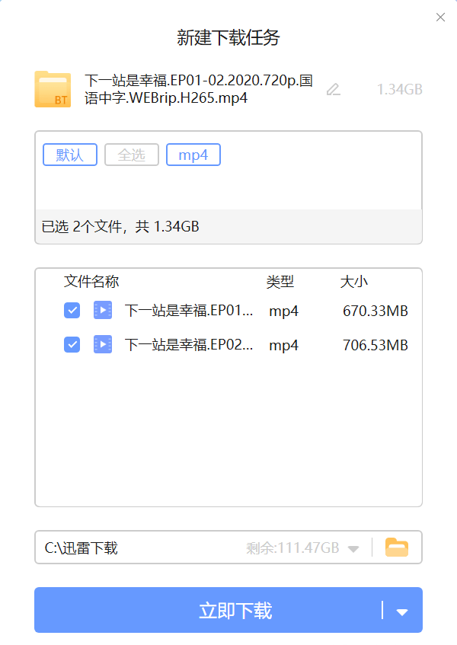
Task: Select the 默认 filter
Action: (70, 155)
